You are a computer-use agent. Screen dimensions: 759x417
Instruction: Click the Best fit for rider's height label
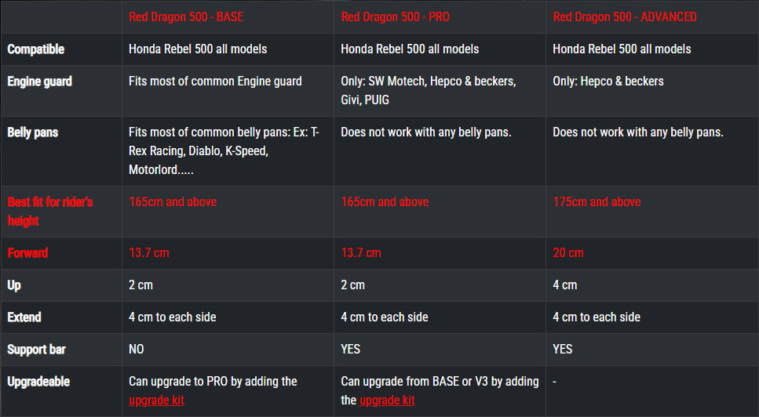pyautogui.click(x=50, y=211)
